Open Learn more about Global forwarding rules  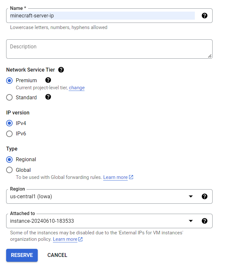click(115, 177)
